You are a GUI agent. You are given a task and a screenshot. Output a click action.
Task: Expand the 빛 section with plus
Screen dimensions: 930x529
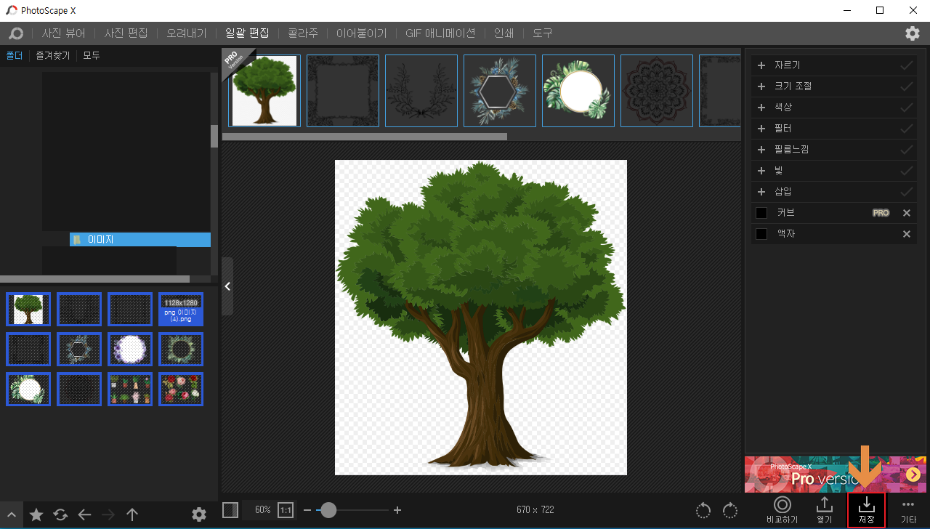(761, 171)
